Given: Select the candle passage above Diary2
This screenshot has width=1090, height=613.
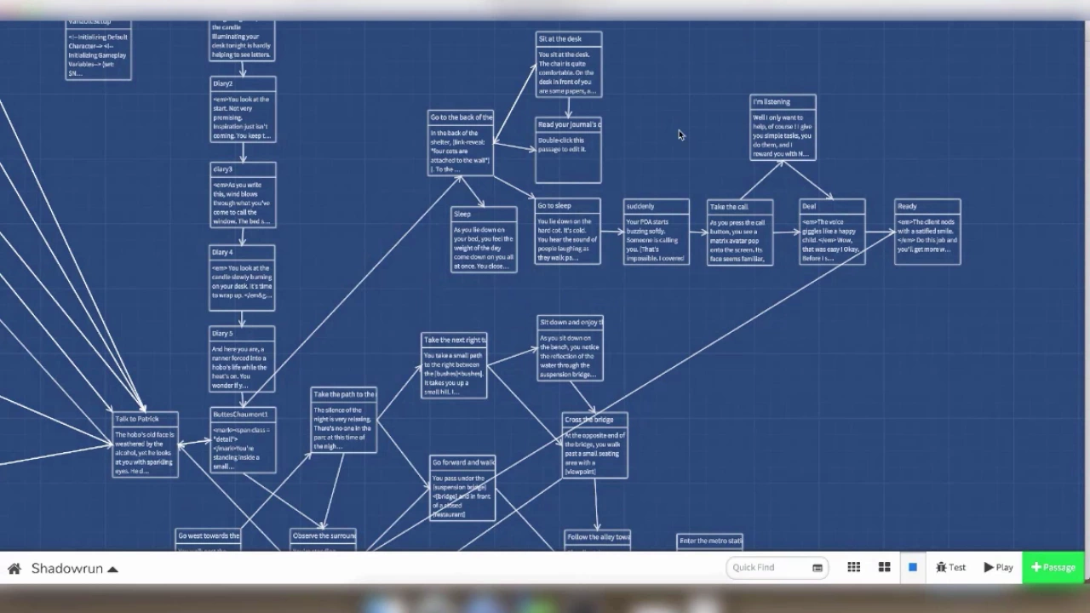Looking at the screenshot, I should [243, 42].
